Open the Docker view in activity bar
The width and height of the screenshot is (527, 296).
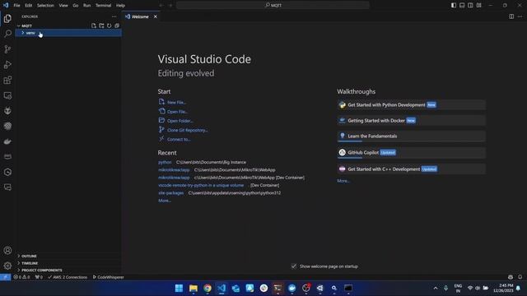(7, 141)
